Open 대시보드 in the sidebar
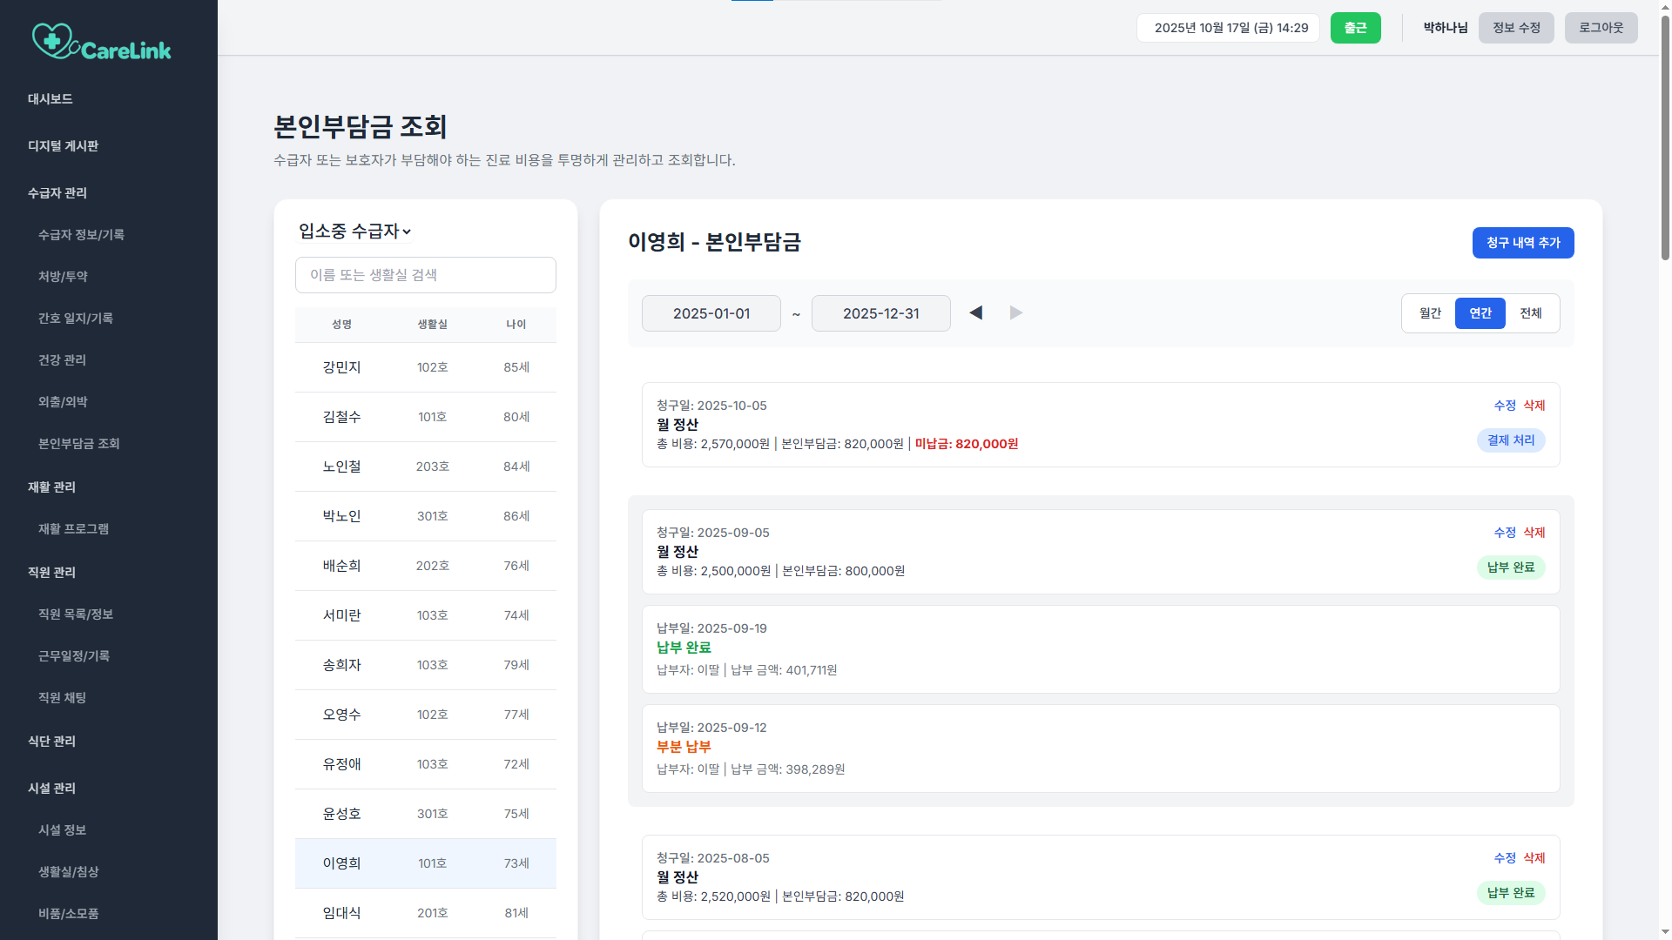This screenshot has width=1672, height=940. pos(51,99)
